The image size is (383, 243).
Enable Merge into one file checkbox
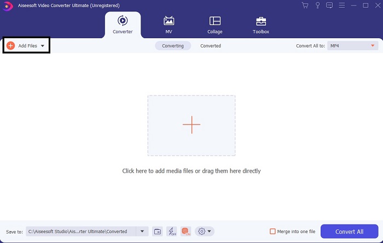click(273, 232)
